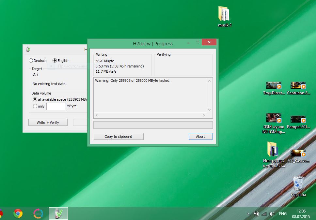This screenshot has width=316, height=220.
Task: Select the Корзина recycle bin icon
Action: pos(298,184)
